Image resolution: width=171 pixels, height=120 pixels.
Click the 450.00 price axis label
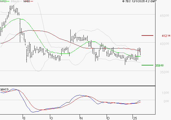pos(164,16)
